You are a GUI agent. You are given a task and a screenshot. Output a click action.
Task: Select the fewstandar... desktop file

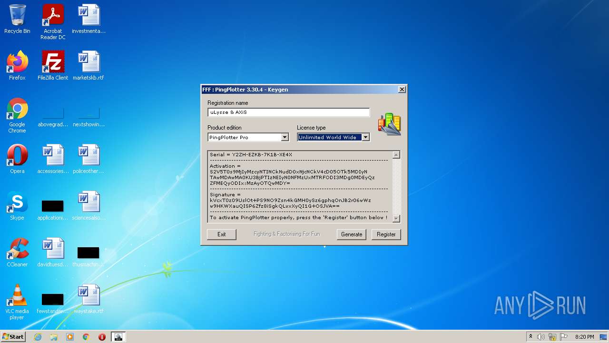tap(53, 303)
